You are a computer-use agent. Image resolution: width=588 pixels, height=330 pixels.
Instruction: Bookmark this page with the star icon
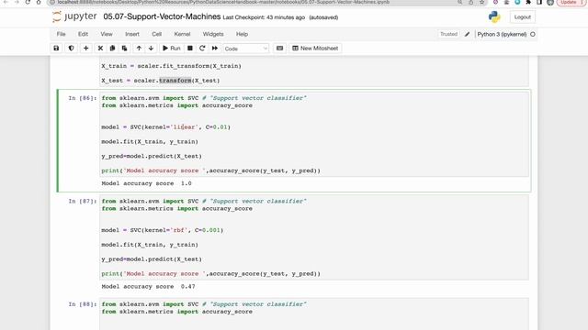481,2
